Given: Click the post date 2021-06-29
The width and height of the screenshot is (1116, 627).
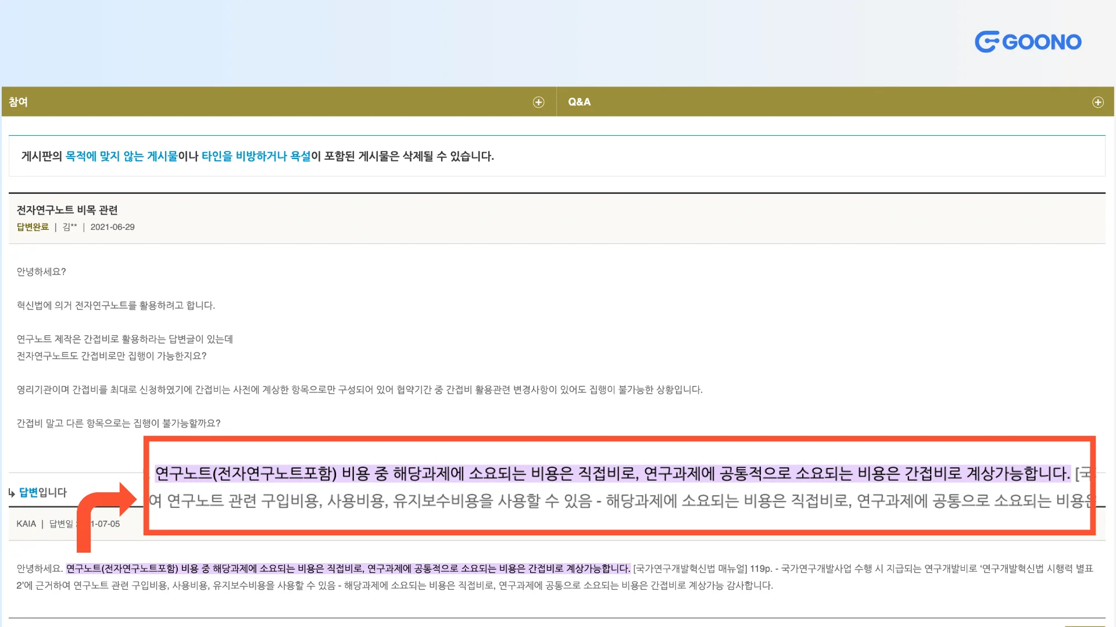Looking at the screenshot, I should coord(112,227).
